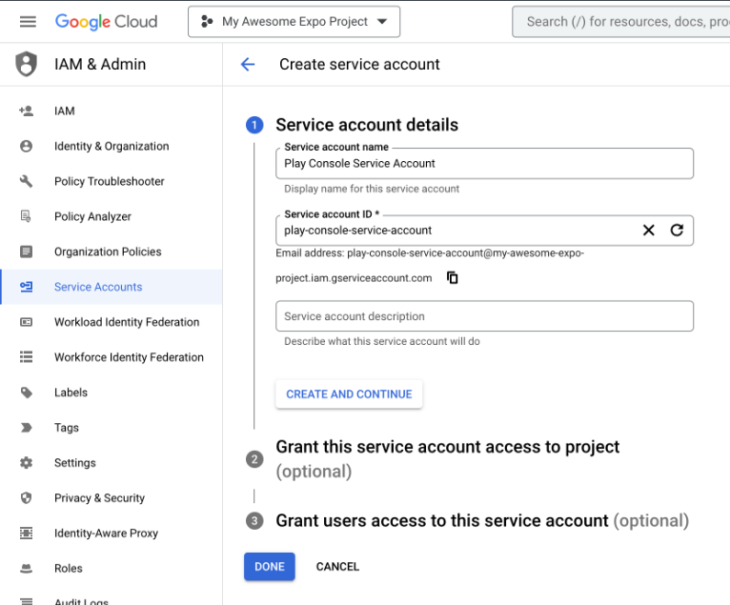The width and height of the screenshot is (730, 605).
Task: Click the Service Accounts key icon
Action: tap(26, 287)
